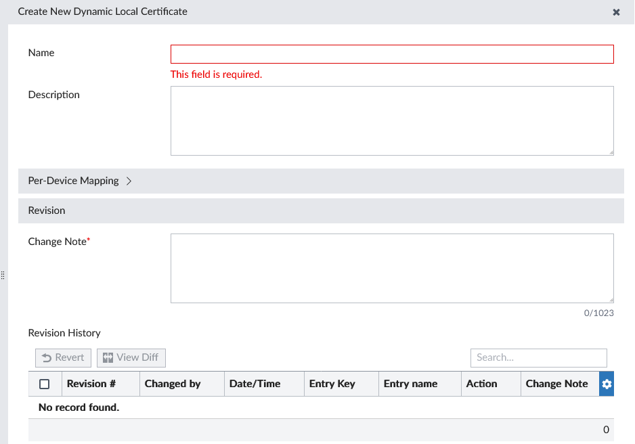The image size is (635, 444).
Task: Focus the Name input field
Action: 392,54
